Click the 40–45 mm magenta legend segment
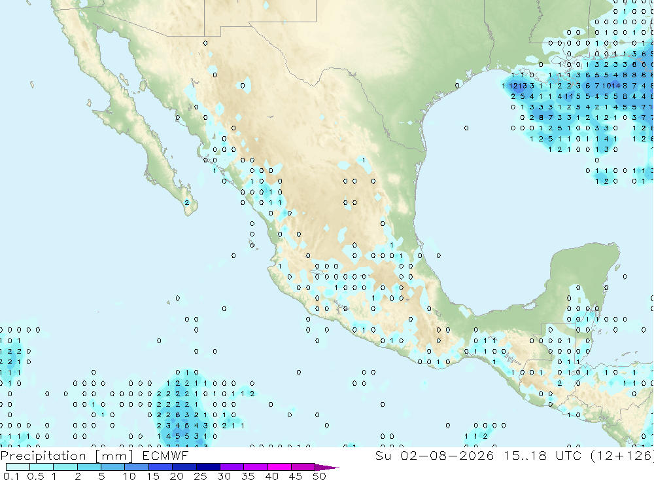 (279, 467)
